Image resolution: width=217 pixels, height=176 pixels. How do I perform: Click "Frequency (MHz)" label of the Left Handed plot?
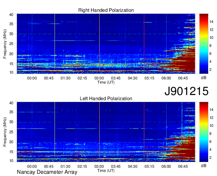[5, 132]
